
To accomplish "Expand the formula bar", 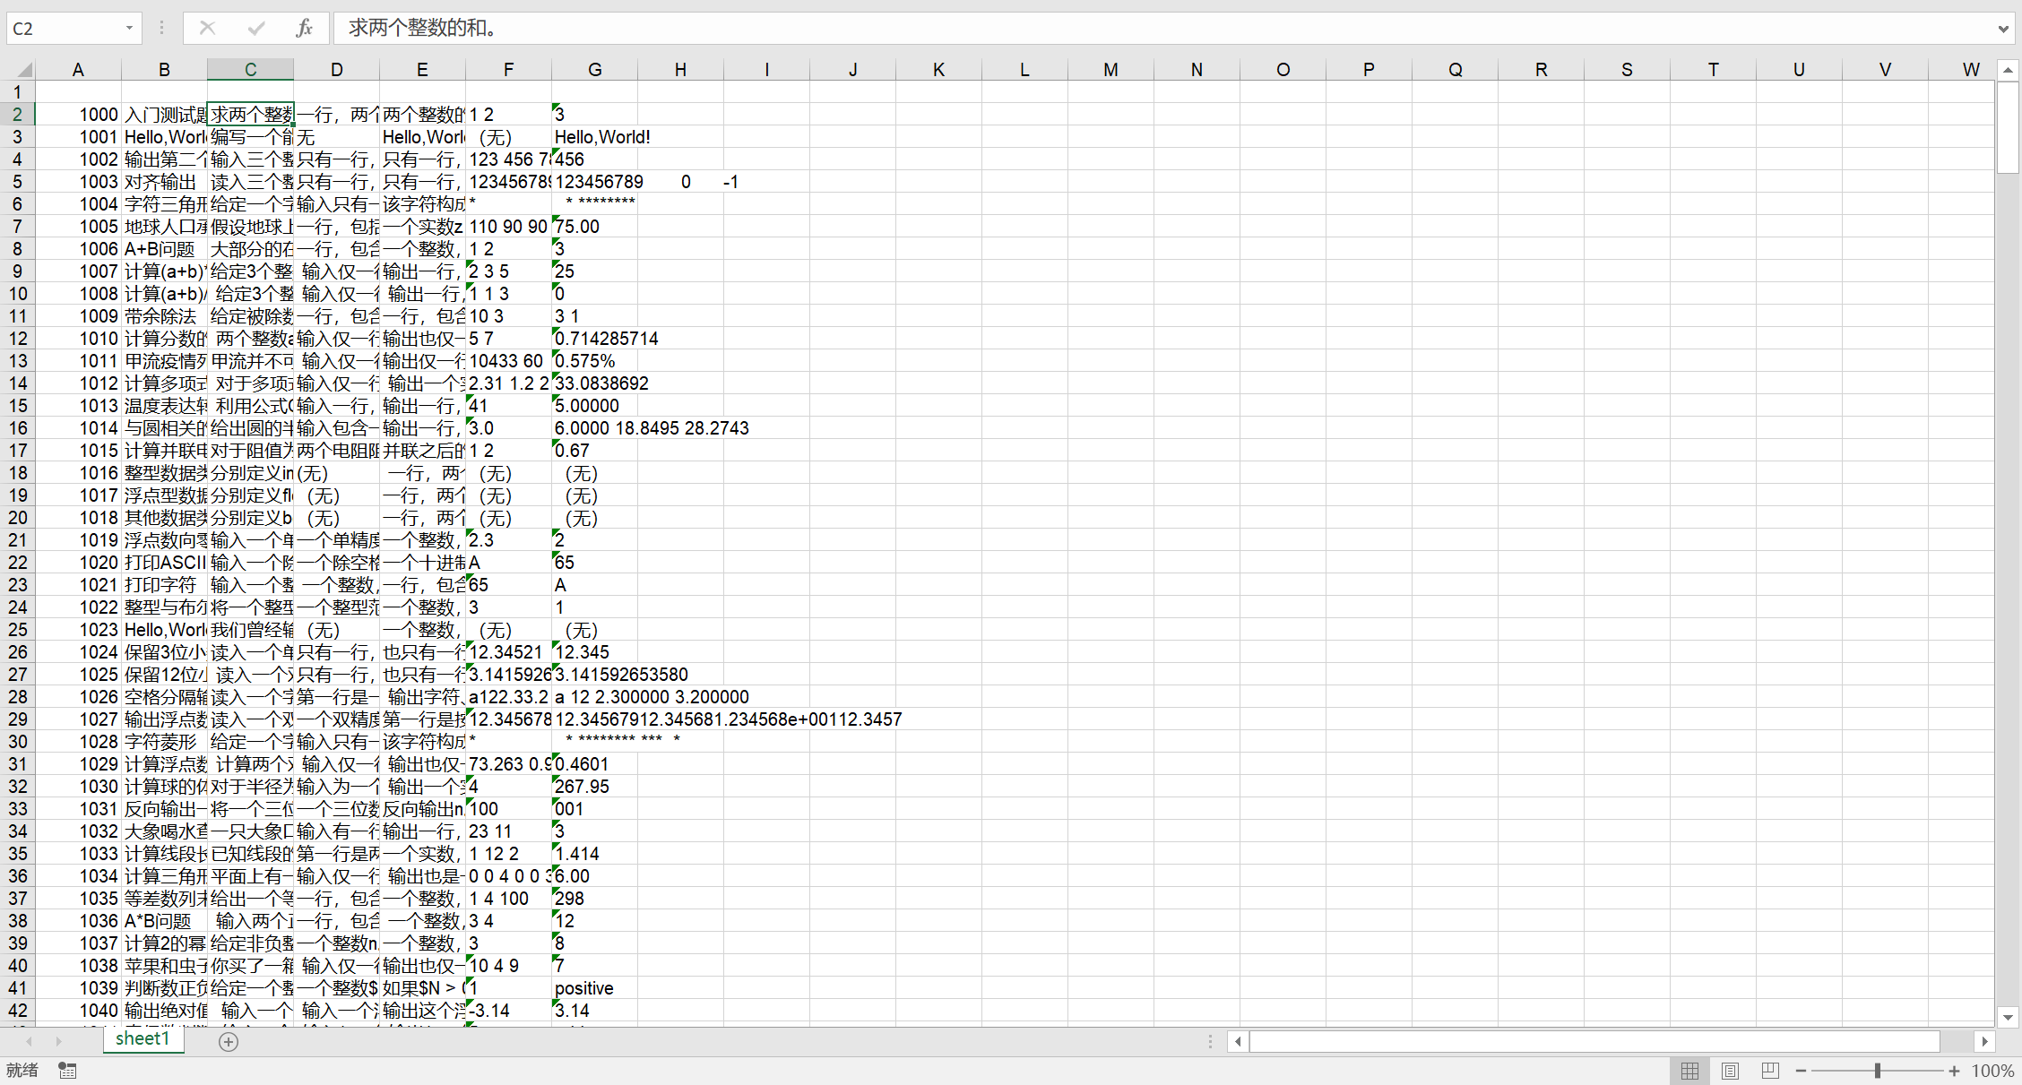I will coord(2003,29).
